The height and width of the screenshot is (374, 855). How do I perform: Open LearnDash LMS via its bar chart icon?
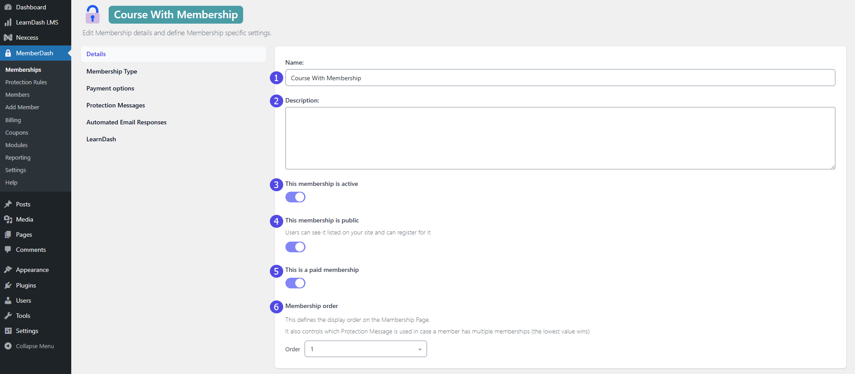pyautogui.click(x=8, y=22)
